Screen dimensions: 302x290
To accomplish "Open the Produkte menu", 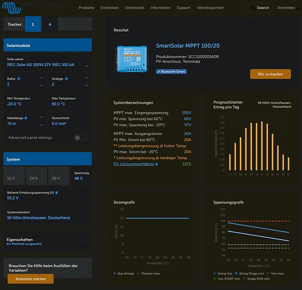I will pos(86,8).
